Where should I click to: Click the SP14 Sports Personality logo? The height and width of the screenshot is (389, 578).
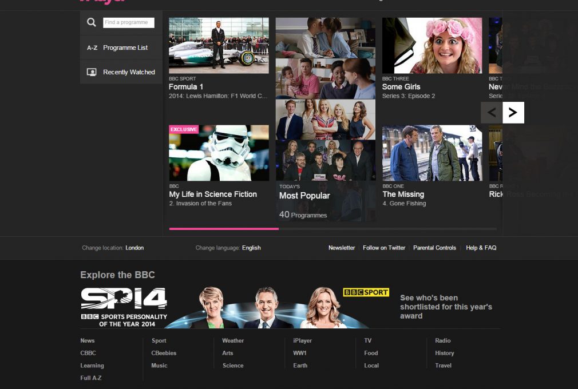coord(124,307)
